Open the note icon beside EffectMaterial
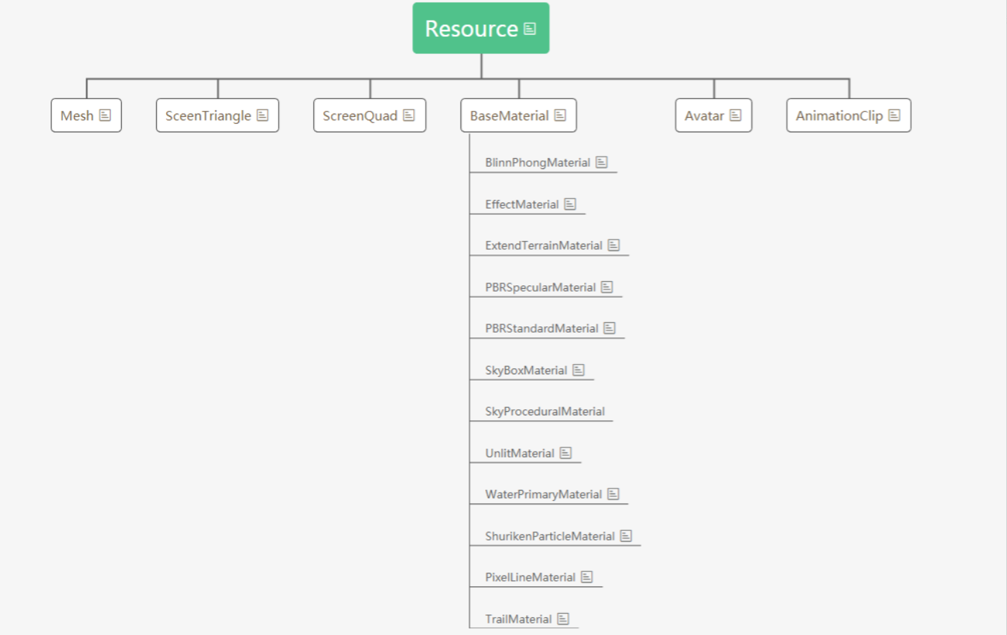This screenshot has height=635, width=1007. click(570, 204)
